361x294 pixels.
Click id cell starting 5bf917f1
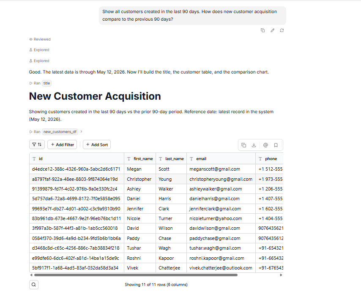coord(77,268)
